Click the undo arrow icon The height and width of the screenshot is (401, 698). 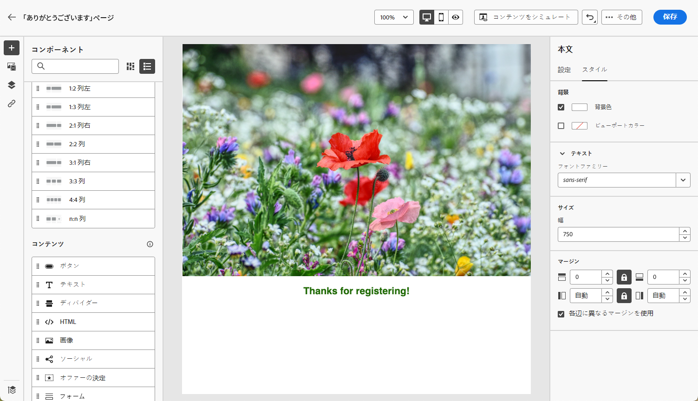(589, 17)
